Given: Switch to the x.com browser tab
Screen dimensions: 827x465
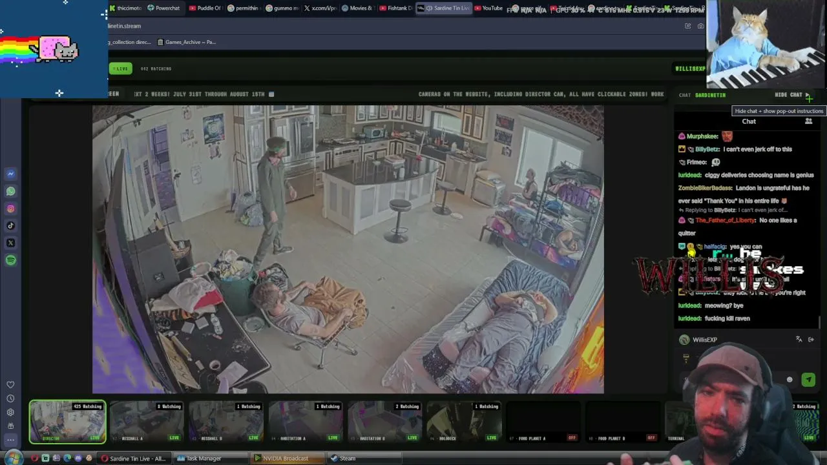Looking at the screenshot, I should point(320,8).
